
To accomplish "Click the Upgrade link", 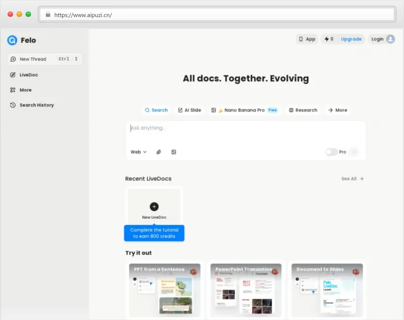I will pos(351,39).
